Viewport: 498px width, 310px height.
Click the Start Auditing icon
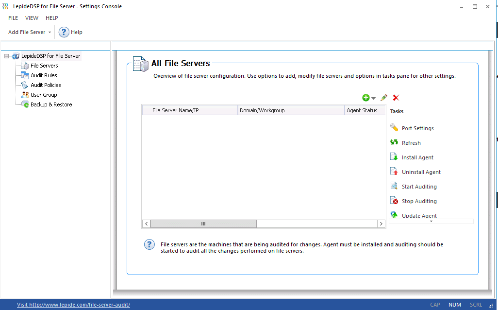(x=394, y=185)
